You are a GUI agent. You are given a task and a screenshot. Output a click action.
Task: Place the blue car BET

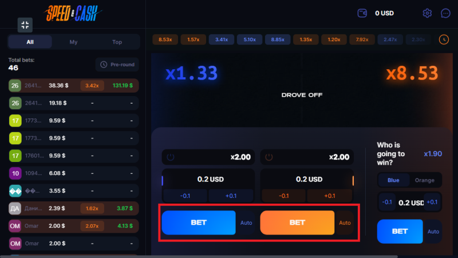[199, 223]
